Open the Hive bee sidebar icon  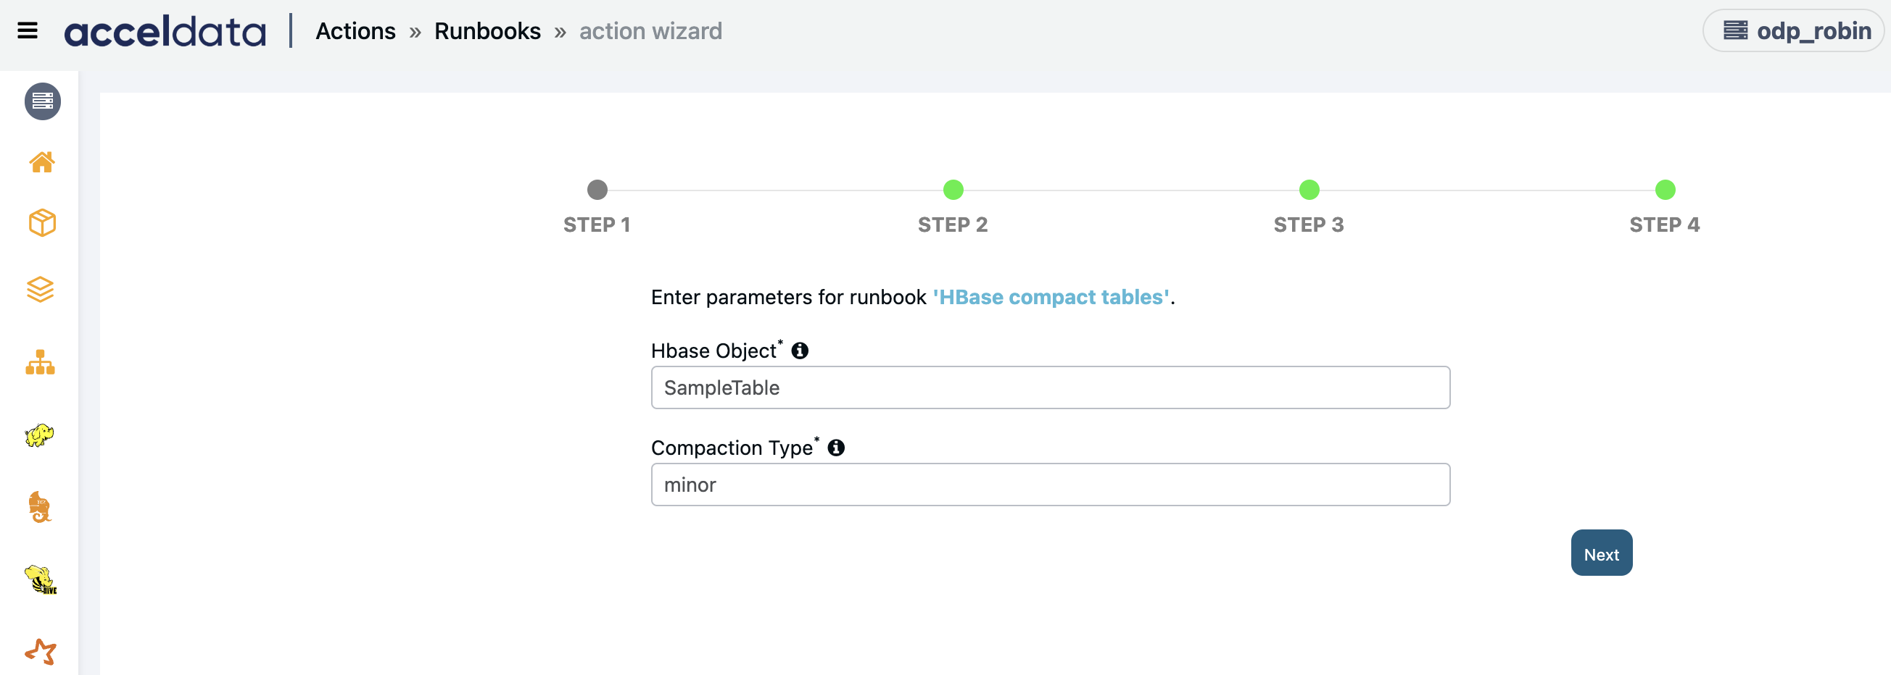coord(41,579)
